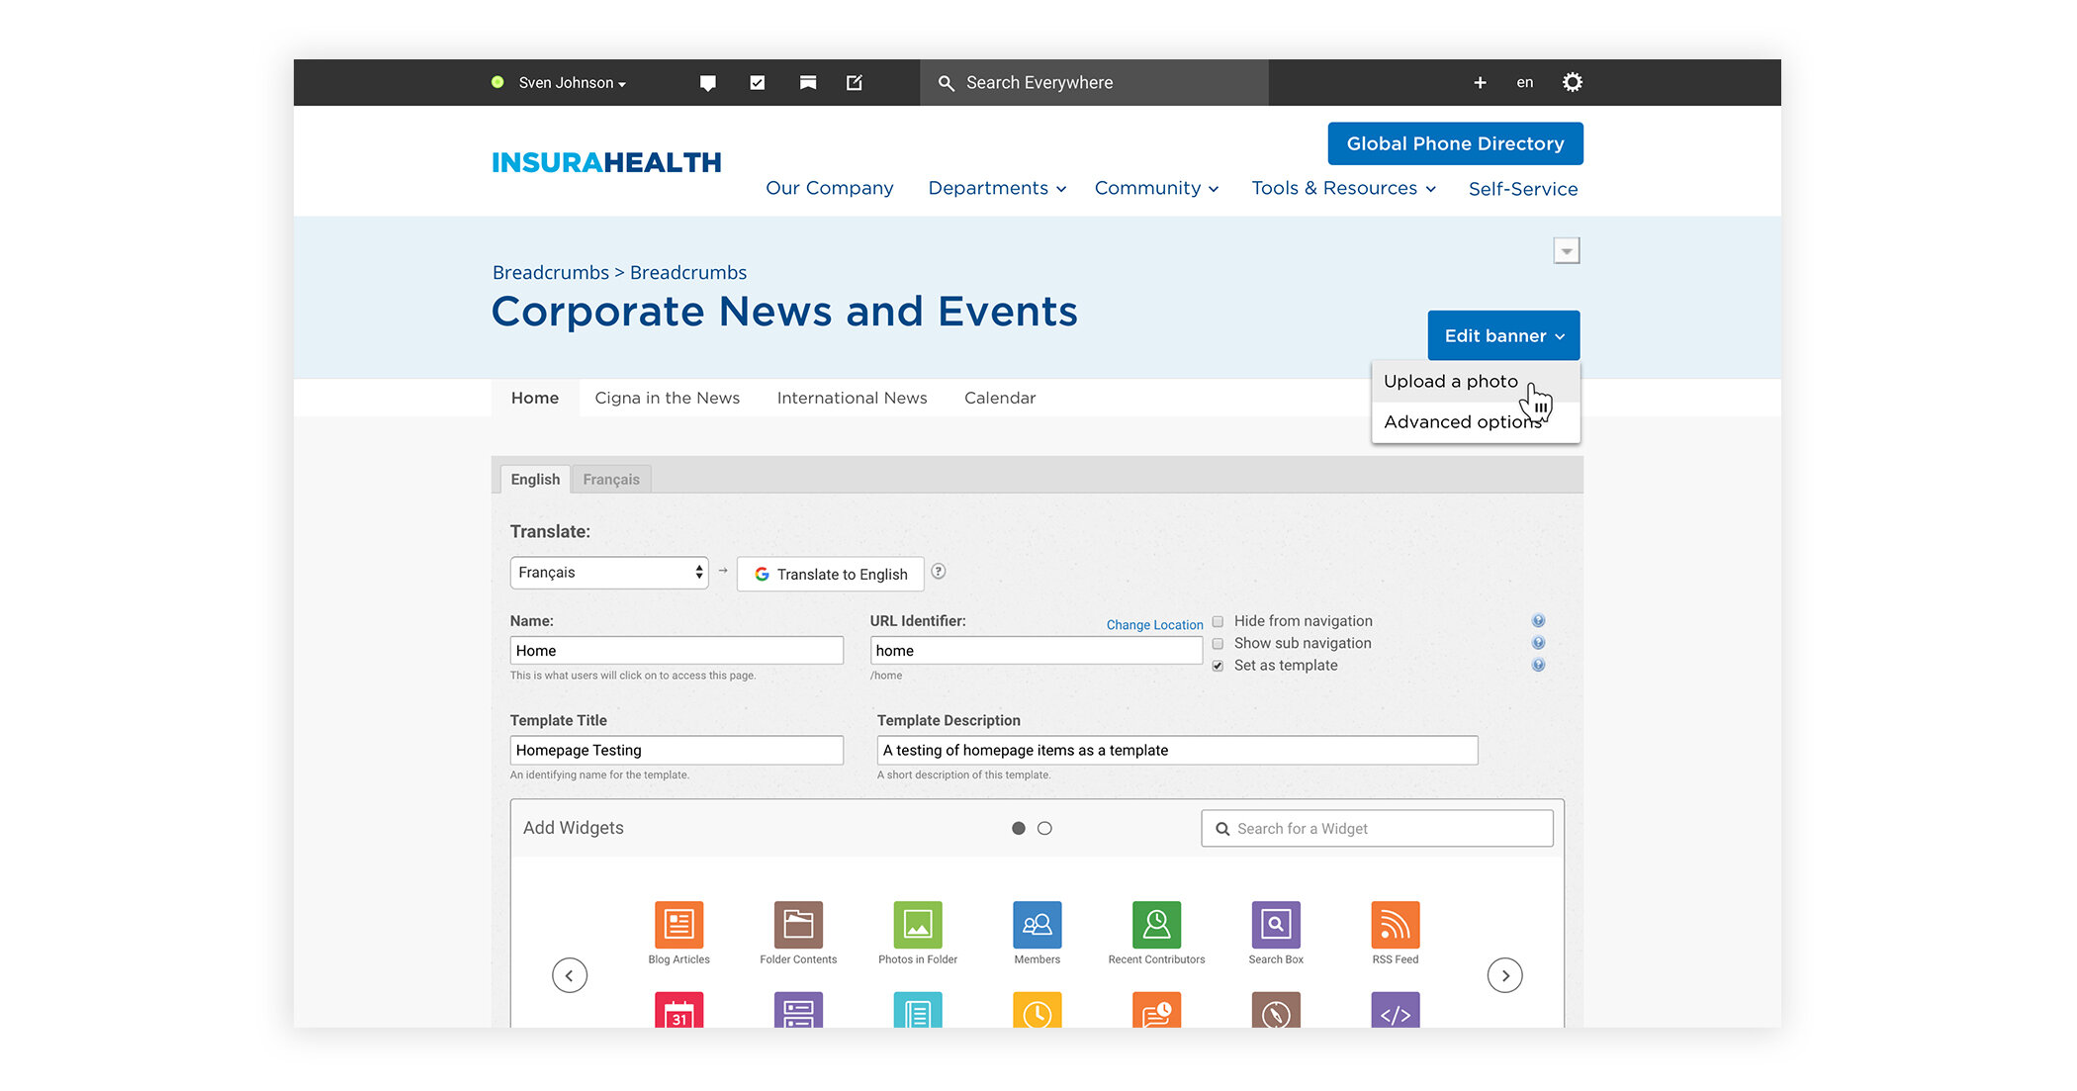This screenshot has width=2077, height=1091.
Task: Click the Translate to English button
Action: click(x=831, y=574)
